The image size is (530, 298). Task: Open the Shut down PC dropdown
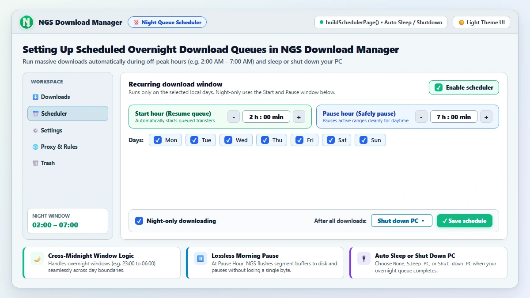(x=401, y=221)
